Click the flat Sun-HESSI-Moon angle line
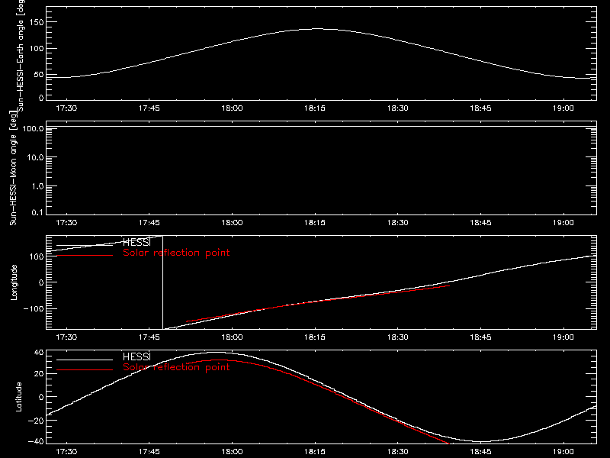This screenshot has height=458, width=610. pyautogui.click(x=321, y=127)
